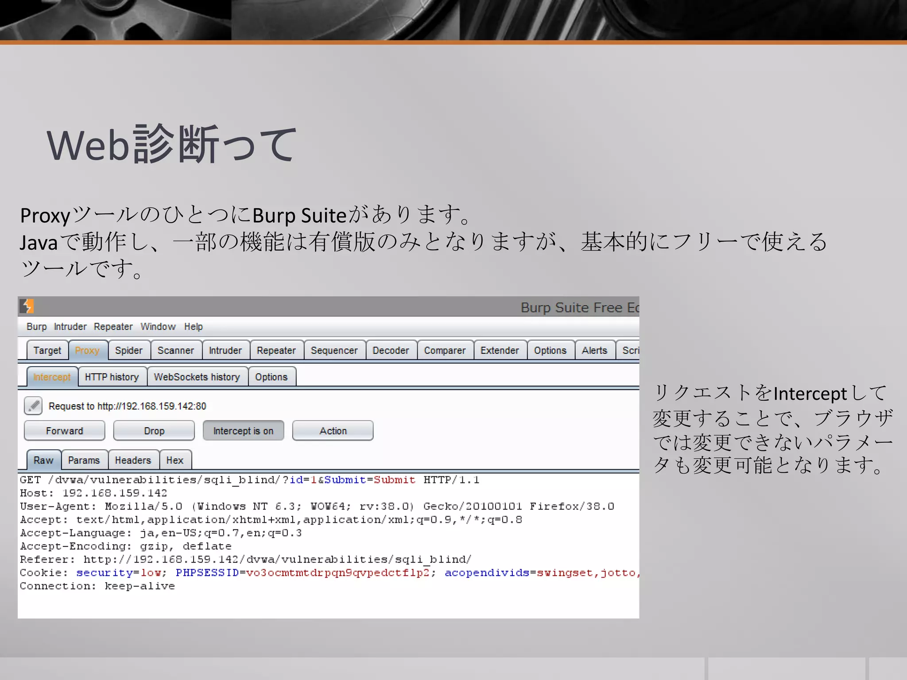Open the Burp menu
This screenshot has height=680, width=907.
[x=37, y=327]
